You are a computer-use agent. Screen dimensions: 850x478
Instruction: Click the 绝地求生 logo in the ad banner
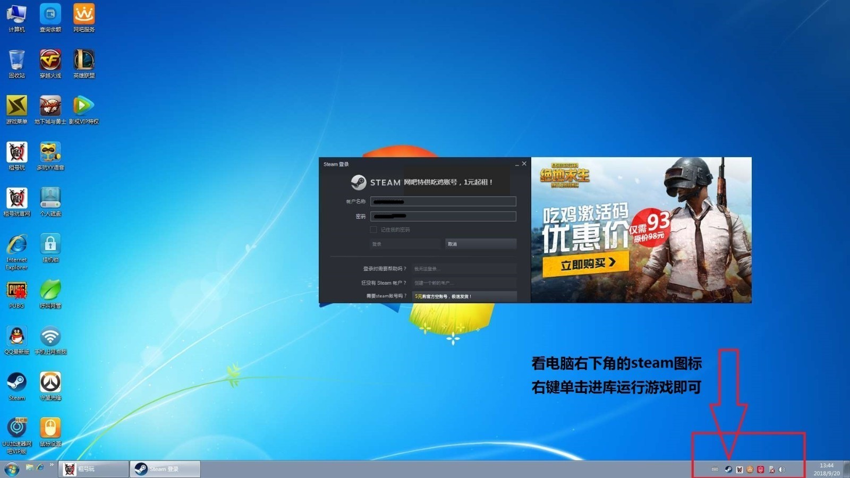coord(565,175)
